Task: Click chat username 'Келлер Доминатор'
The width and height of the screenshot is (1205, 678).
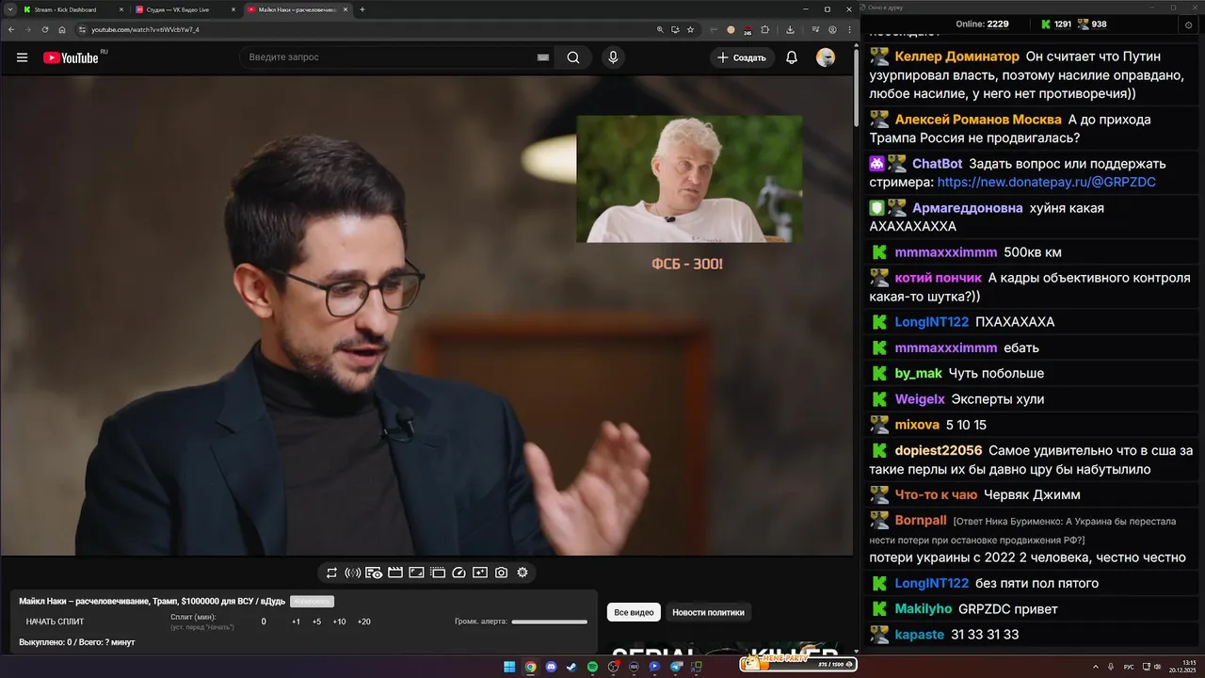Action: [956, 56]
